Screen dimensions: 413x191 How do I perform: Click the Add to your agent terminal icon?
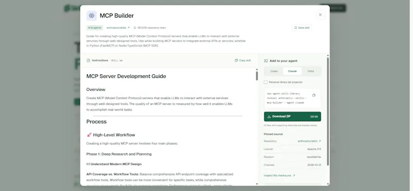tap(266, 61)
